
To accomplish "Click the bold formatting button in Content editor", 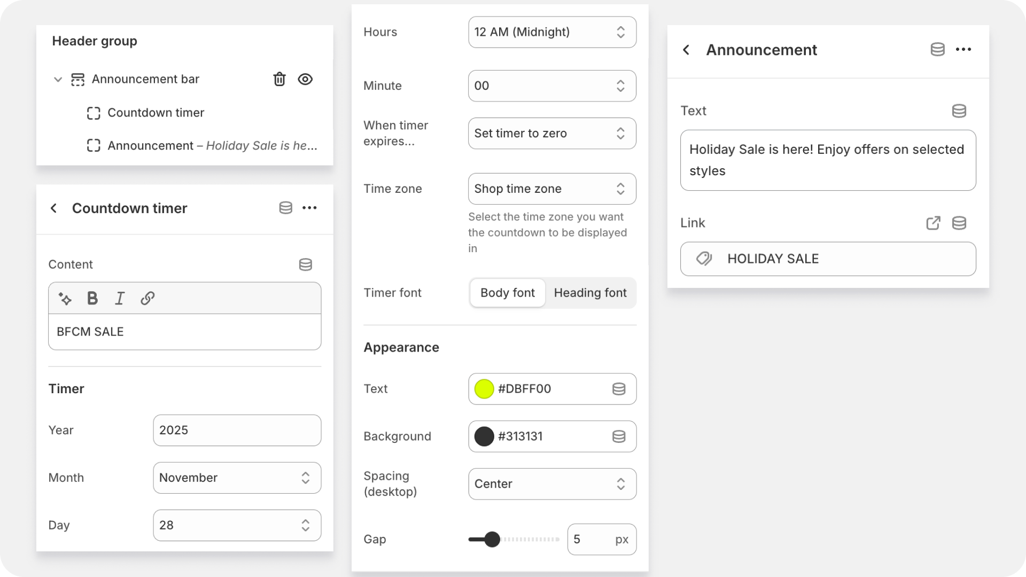I will (x=92, y=298).
